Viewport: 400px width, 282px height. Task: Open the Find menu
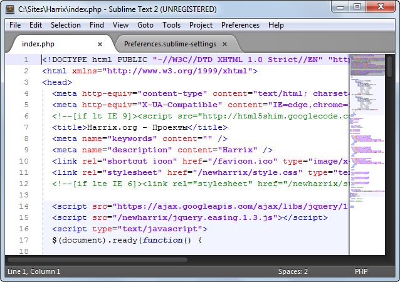tap(97, 25)
